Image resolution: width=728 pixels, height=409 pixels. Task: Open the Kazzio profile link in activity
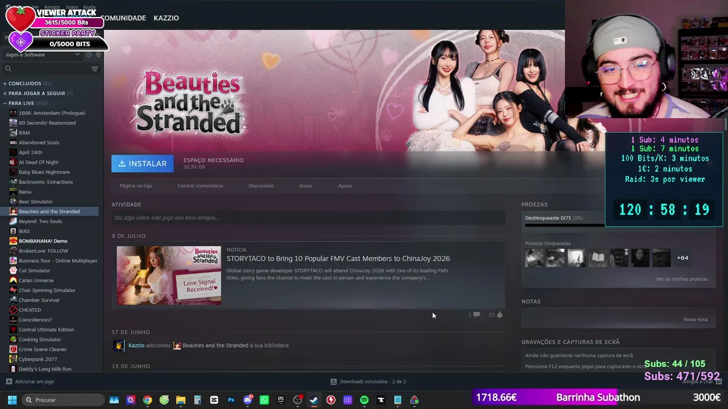pos(136,345)
